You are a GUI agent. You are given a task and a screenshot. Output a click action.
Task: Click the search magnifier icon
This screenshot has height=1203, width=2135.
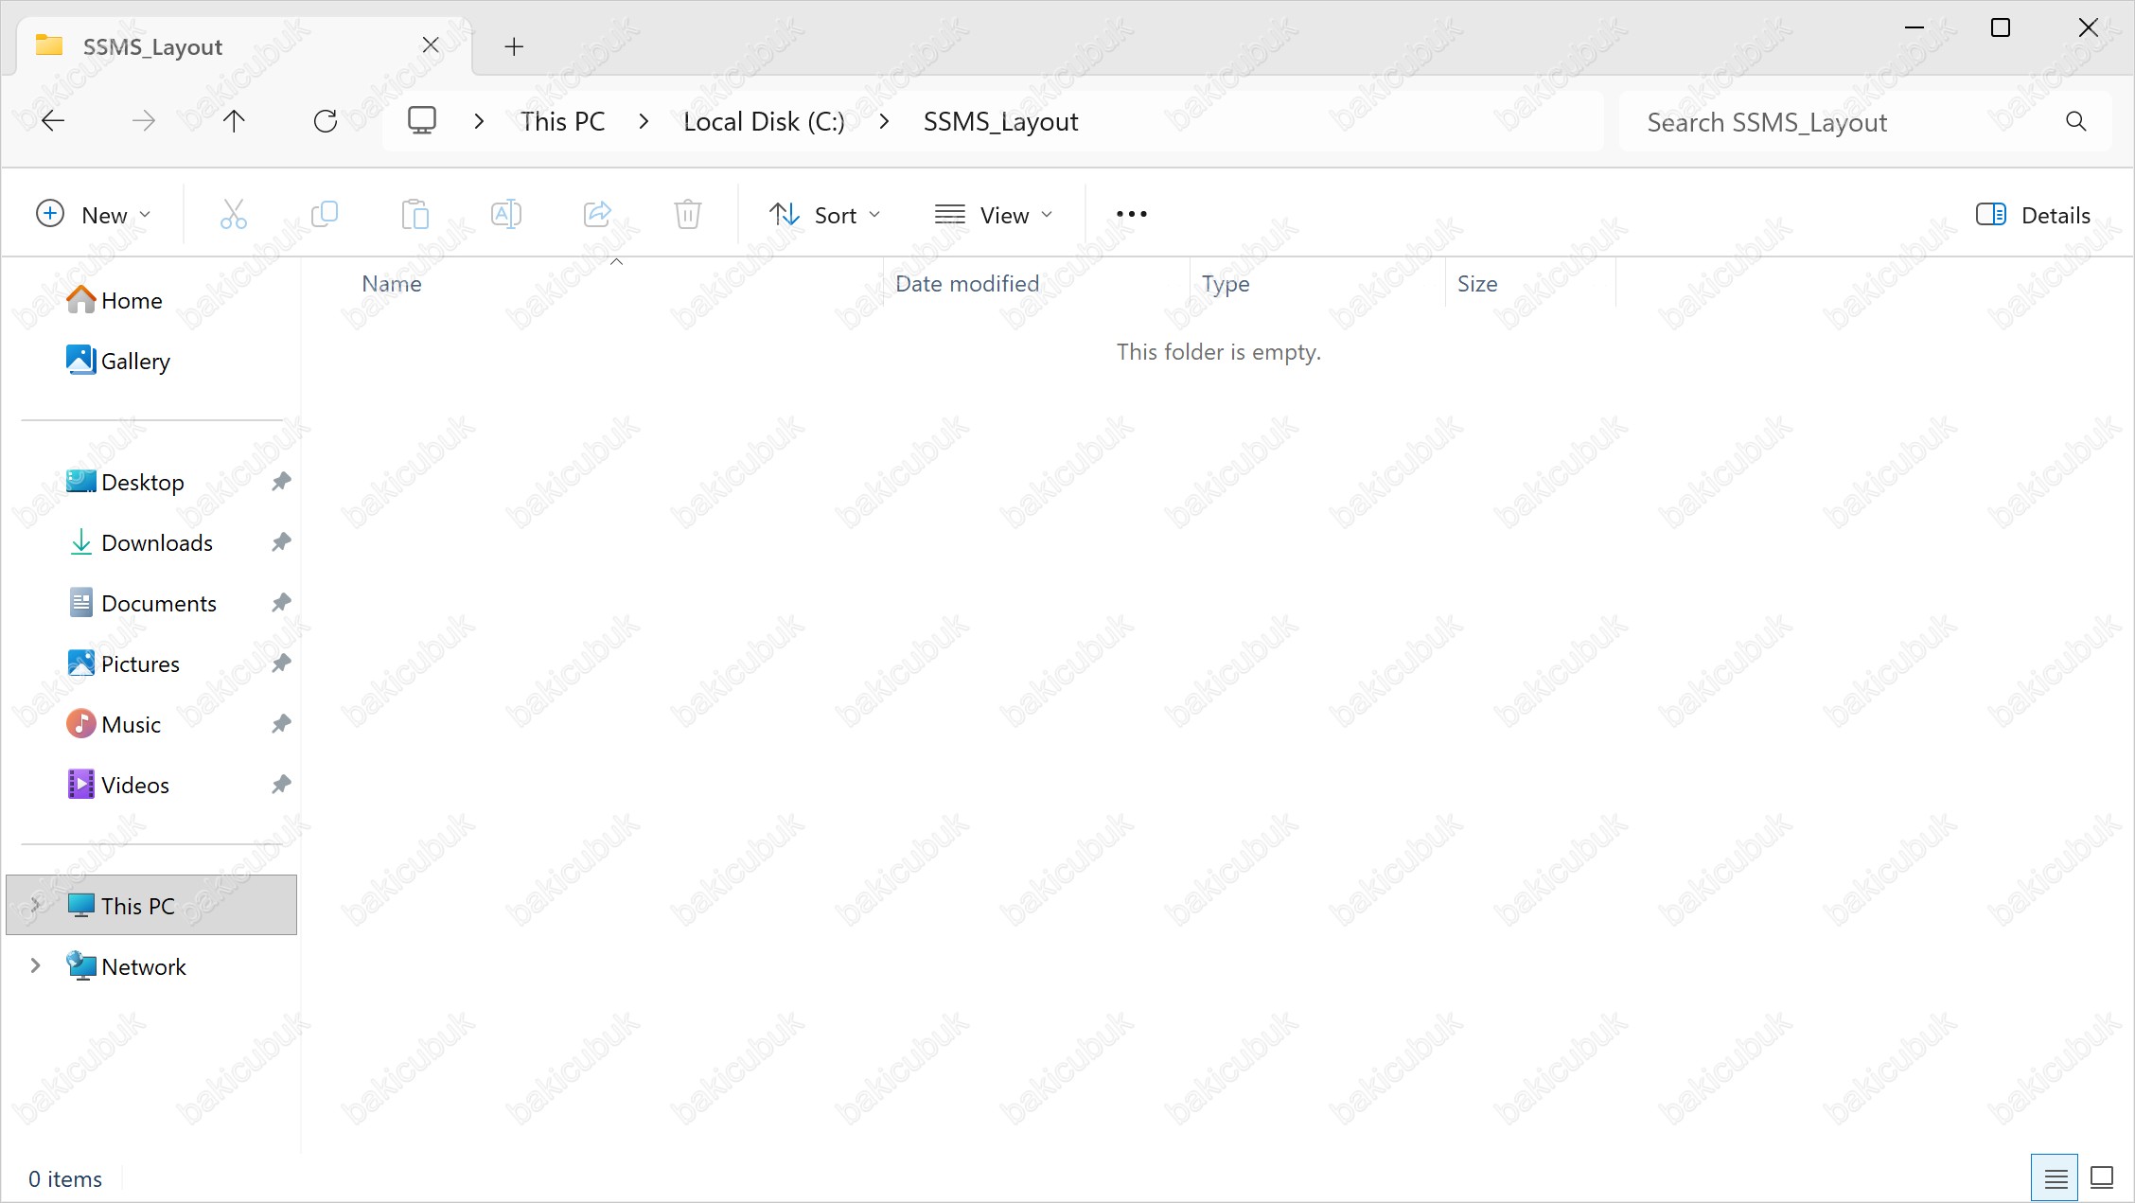click(x=2075, y=121)
